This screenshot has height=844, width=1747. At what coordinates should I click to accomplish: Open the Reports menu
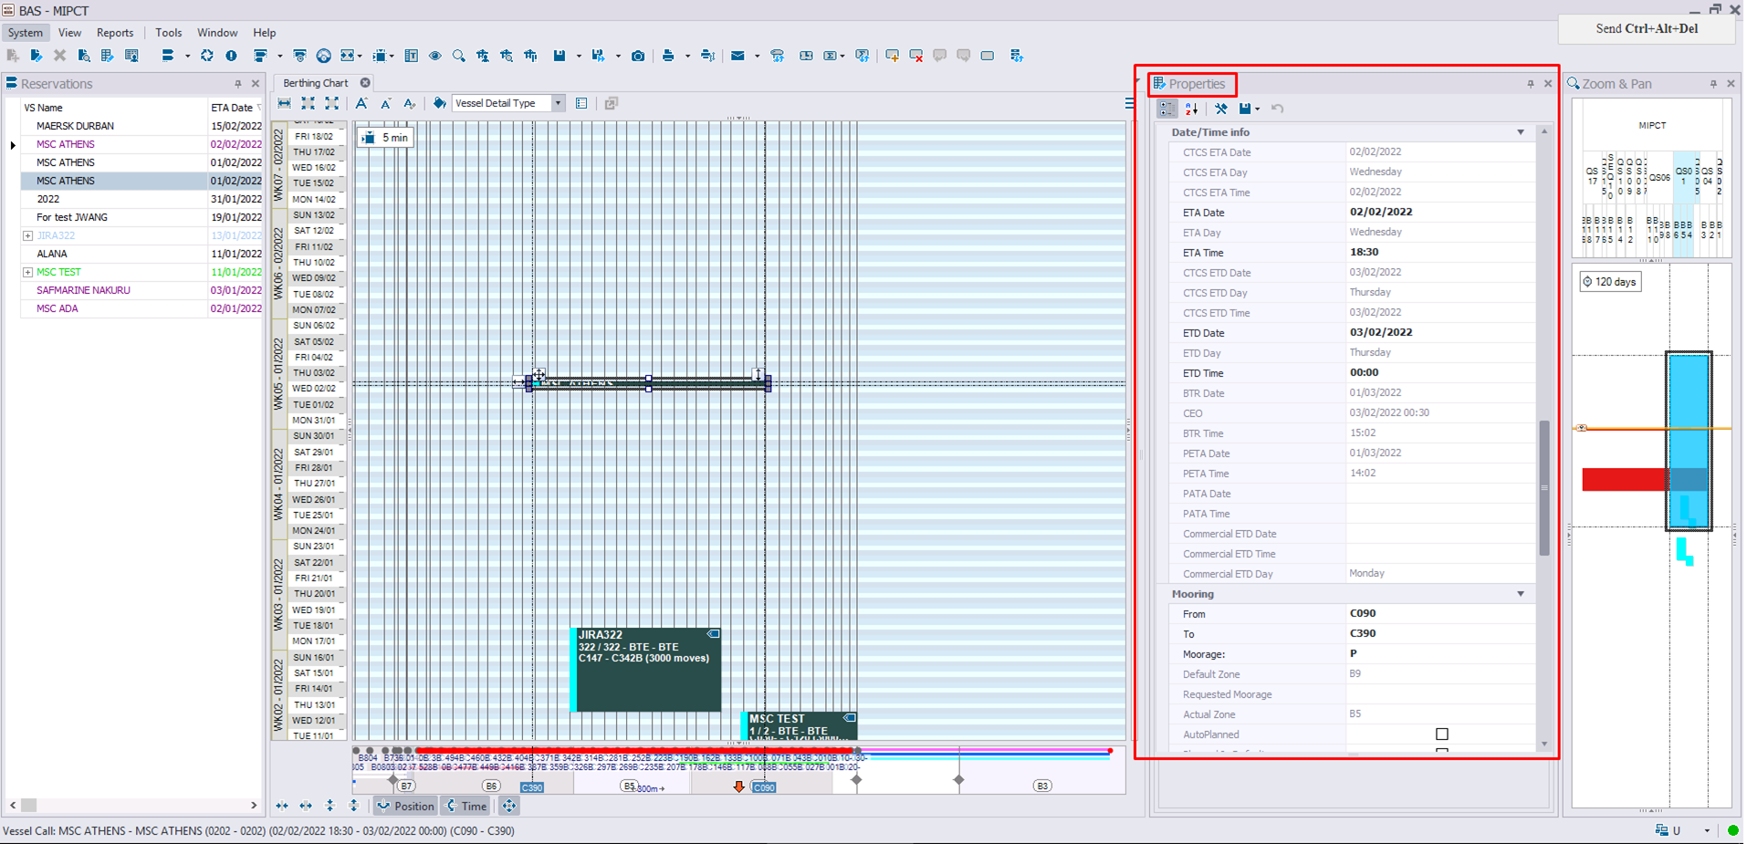click(x=115, y=33)
